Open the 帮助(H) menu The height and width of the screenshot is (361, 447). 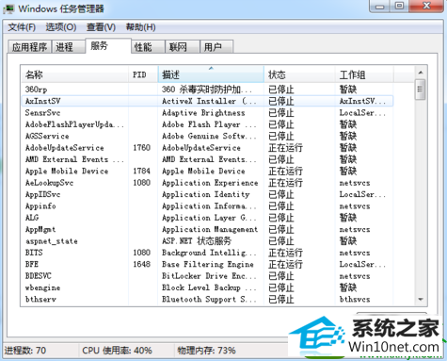(140, 27)
